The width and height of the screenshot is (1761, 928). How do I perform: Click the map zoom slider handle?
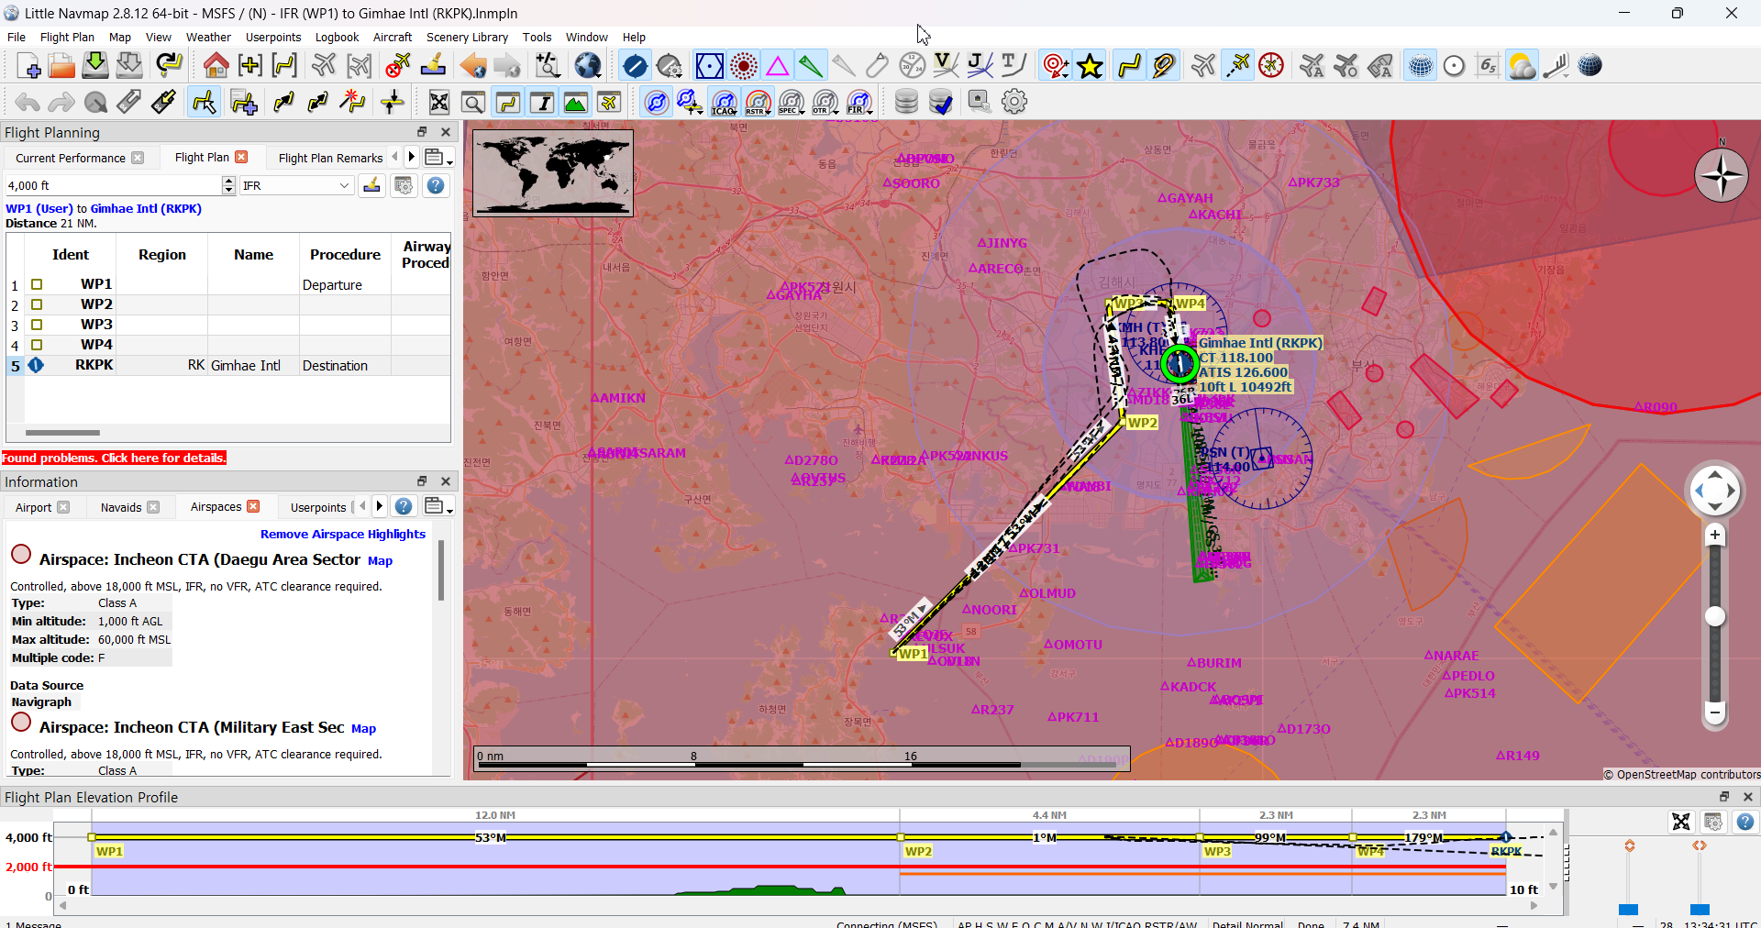click(x=1714, y=616)
